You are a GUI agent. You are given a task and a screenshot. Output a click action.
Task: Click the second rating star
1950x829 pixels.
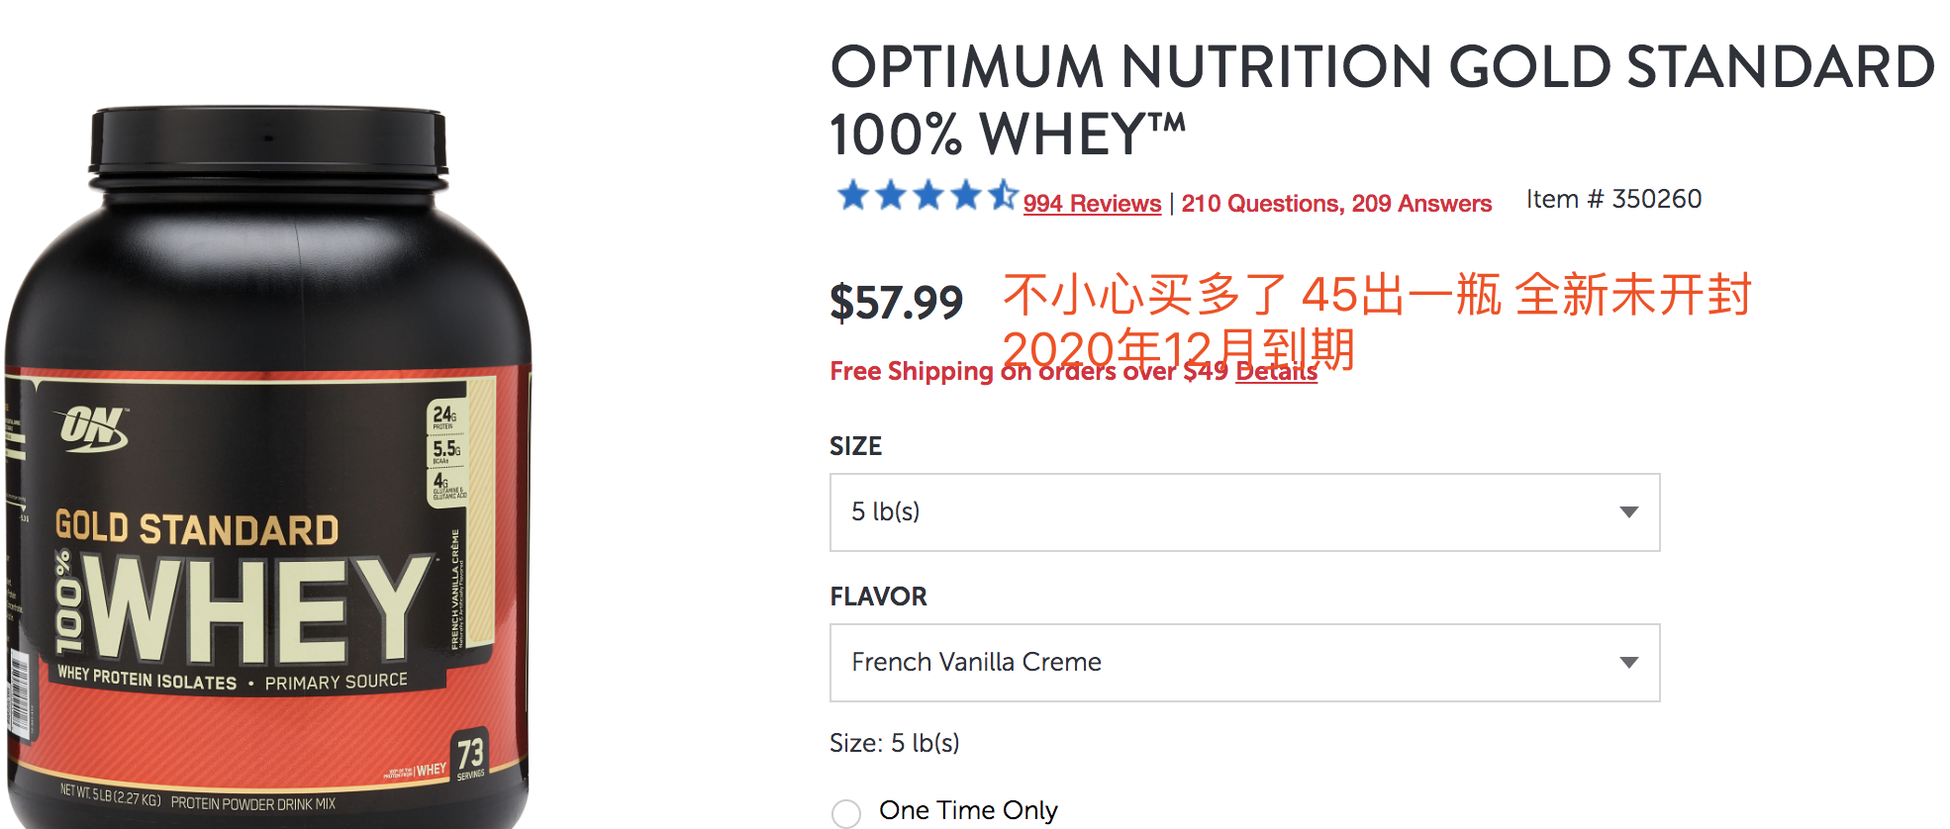point(891,195)
